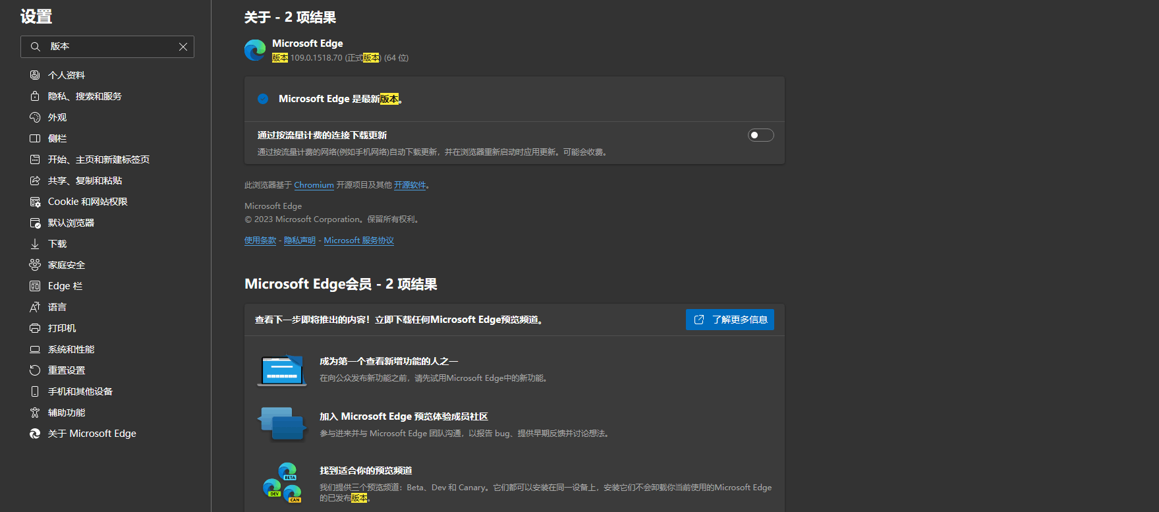Click the chat bubbles illustration for 预览体验成员社区
This screenshot has height=512, width=1159.
point(282,423)
